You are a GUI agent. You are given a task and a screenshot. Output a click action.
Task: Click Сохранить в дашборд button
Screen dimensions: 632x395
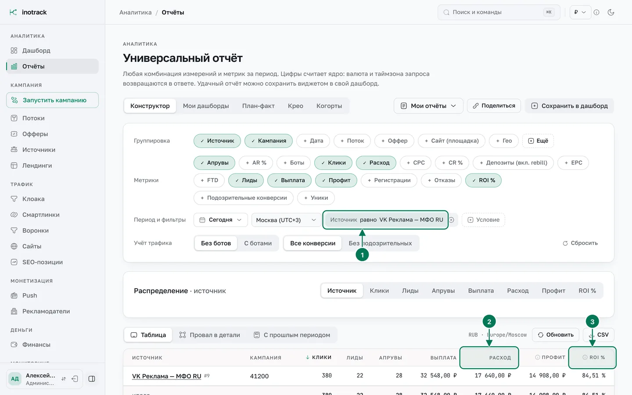[x=570, y=106]
